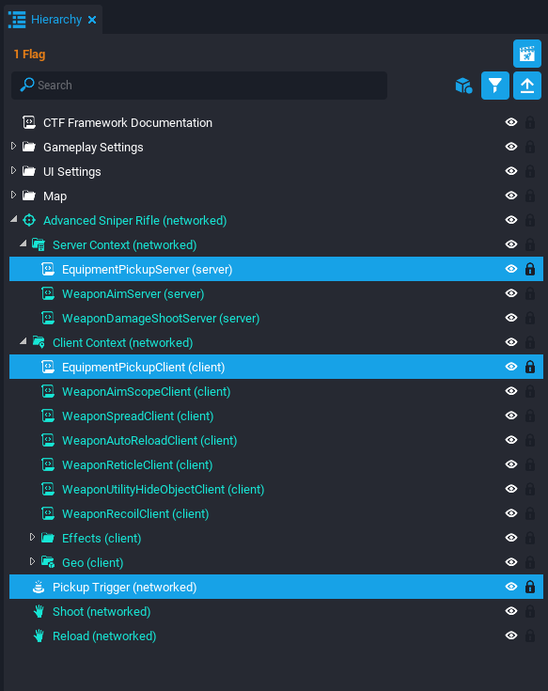Lock the Map folder
This screenshot has height=691, width=548.
coord(530,196)
